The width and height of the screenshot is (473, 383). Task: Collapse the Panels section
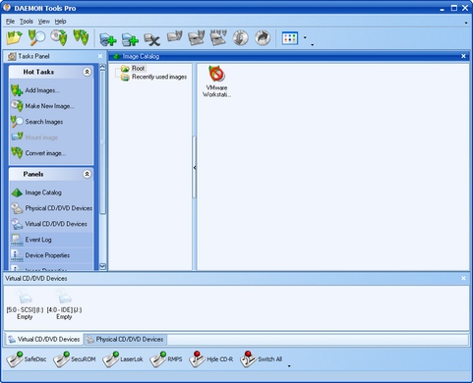pos(87,174)
